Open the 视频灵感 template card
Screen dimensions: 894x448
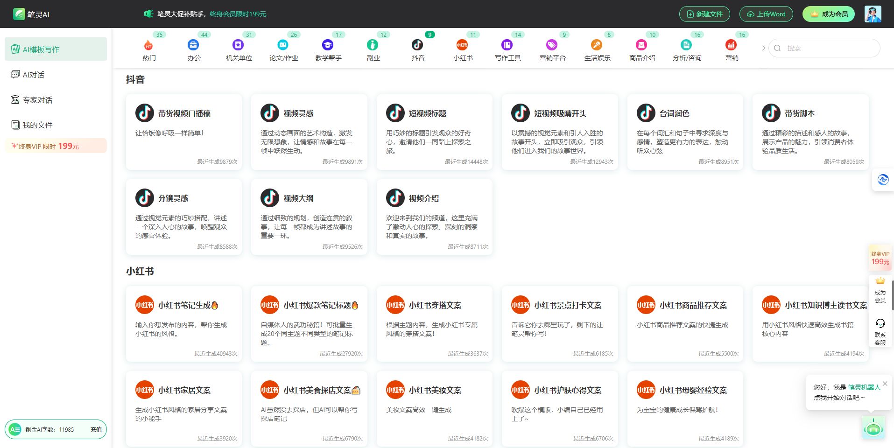(309, 132)
